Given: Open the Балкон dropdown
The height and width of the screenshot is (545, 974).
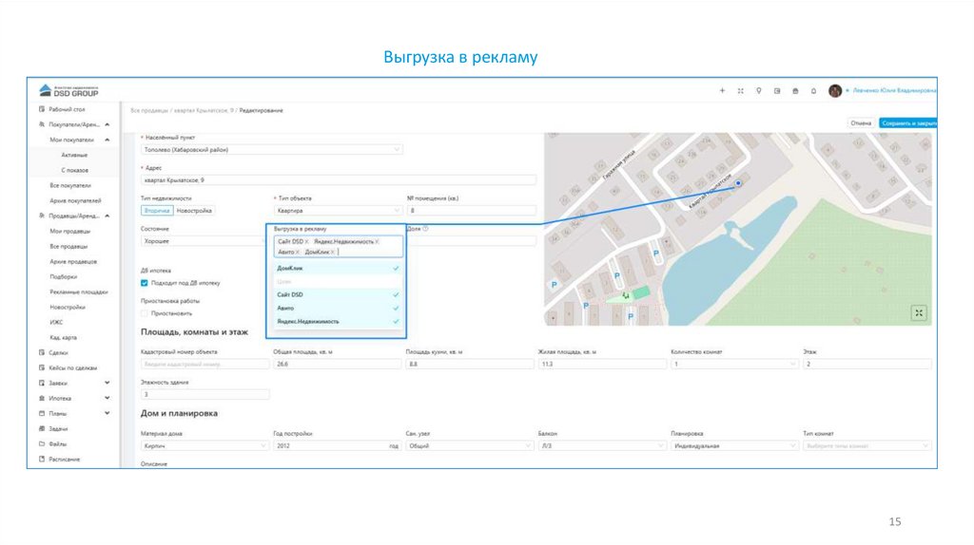Looking at the screenshot, I should pyautogui.click(x=601, y=446).
